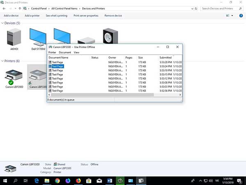246x185 pixels.
Task: Open the AKHOI computer device icon
Action: (x=14, y=37)
